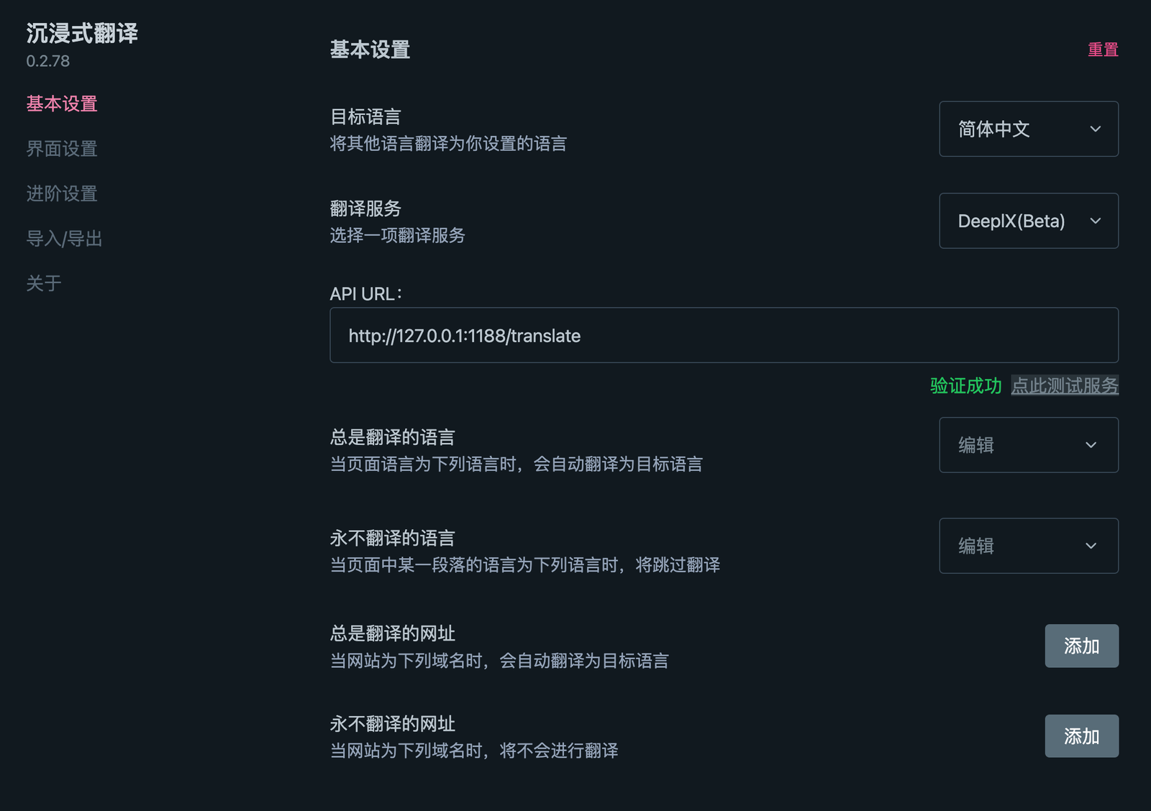Select the active 基本设置 section
1151x811 pixels.
61,104
